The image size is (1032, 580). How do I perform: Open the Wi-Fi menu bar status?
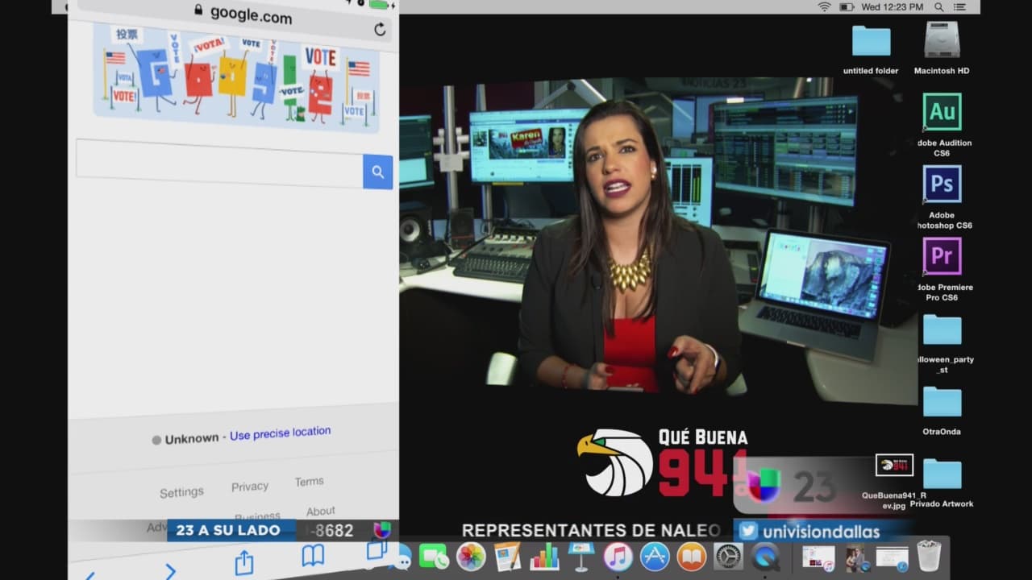pos(824,7)
